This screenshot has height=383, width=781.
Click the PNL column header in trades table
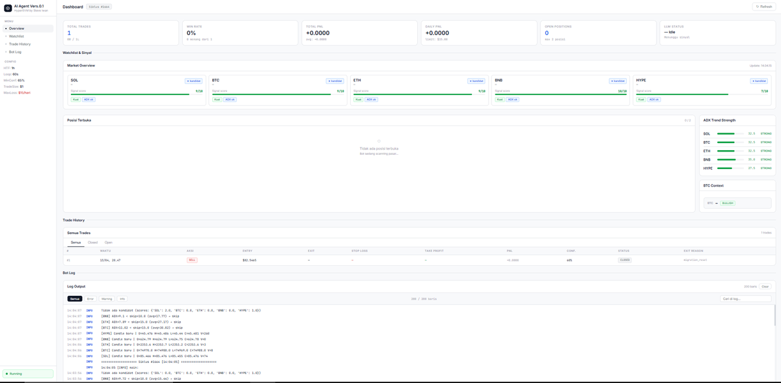point(510,250)
